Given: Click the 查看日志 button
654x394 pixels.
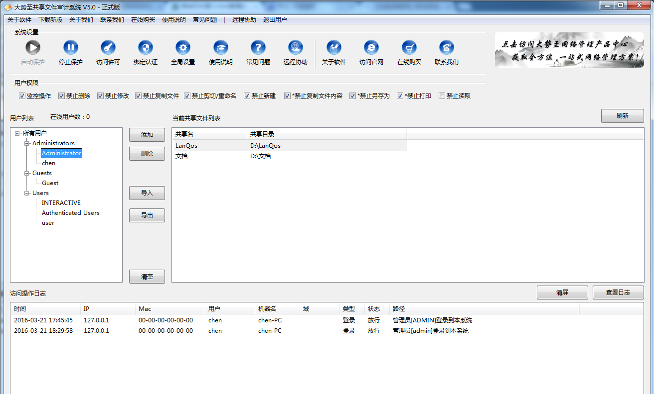Looking at the screenshot, I should [618, 293].
